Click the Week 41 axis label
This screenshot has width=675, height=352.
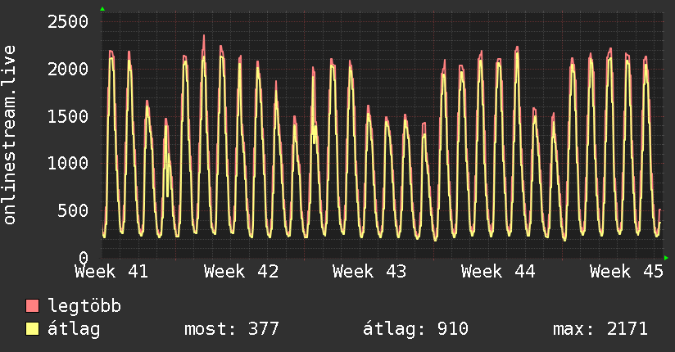coord(111,272)
